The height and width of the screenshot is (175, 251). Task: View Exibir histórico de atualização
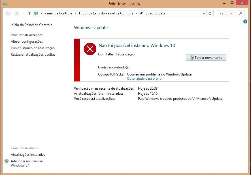pos(33,48)
